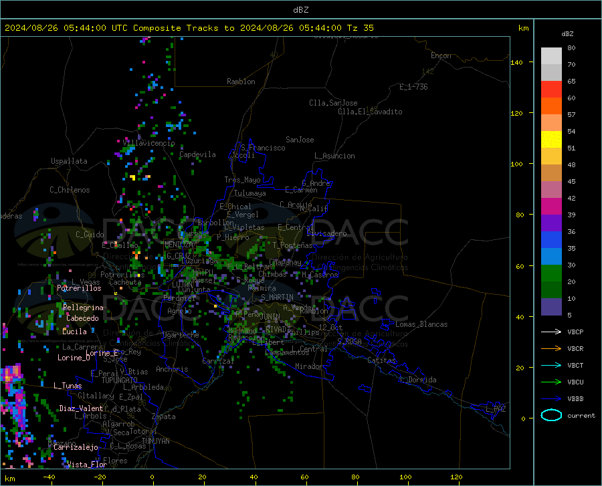Click 'Tz 35' in the header
Screen dimensions: 602x486
pos(360,28)
